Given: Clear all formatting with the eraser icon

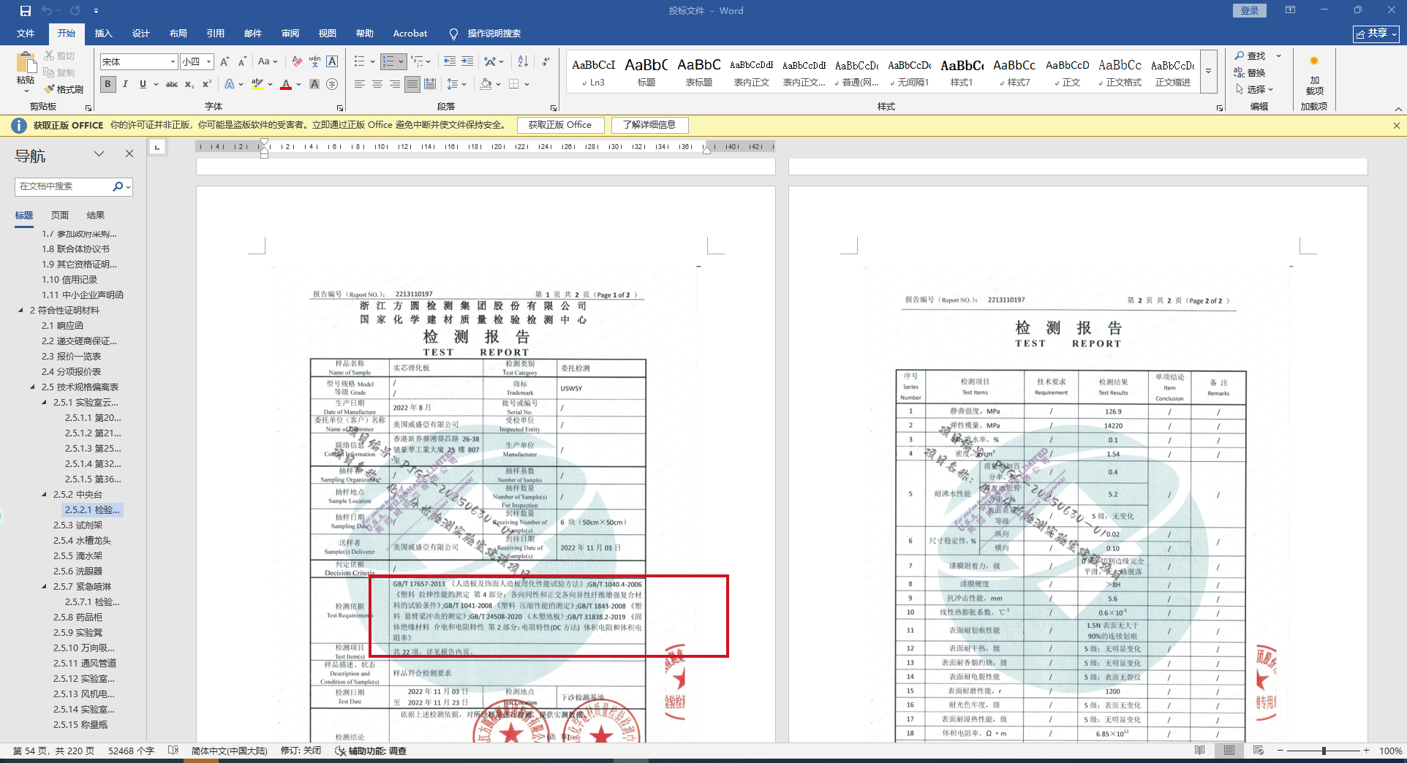Looking at the screenshot, I should tap(296, 62).
